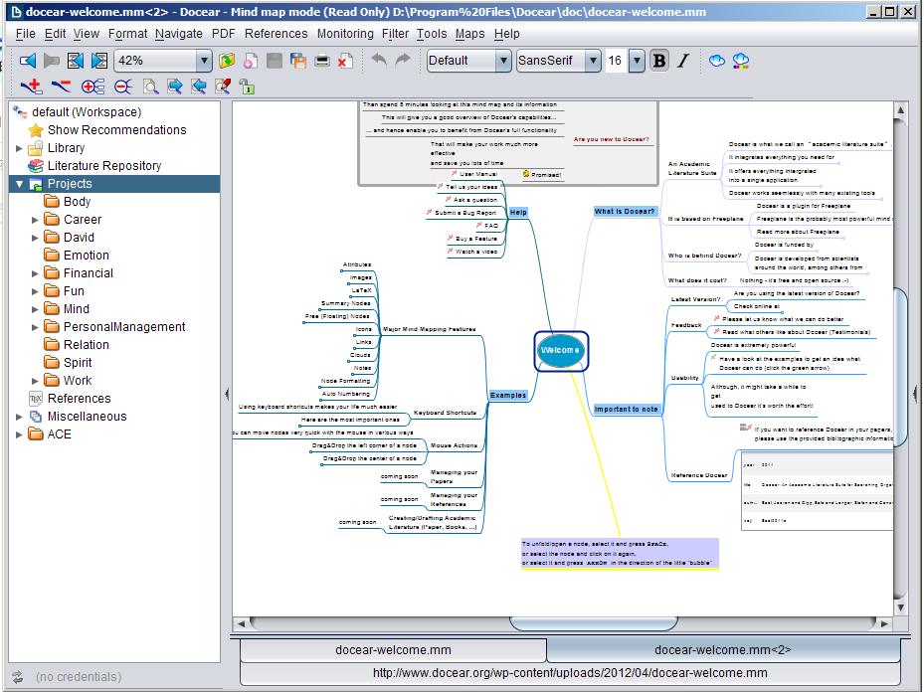924x692 pixels.
Task: Find previous with the left blue arrow icon
Action: pyautogui.click(x=199, y=86)
